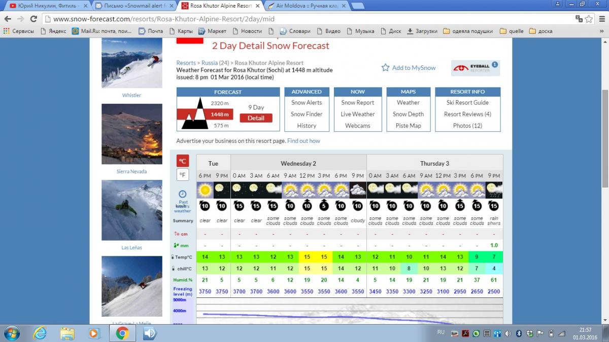
Task: Click the speaker app in taskbar
Action: point(149,333)
